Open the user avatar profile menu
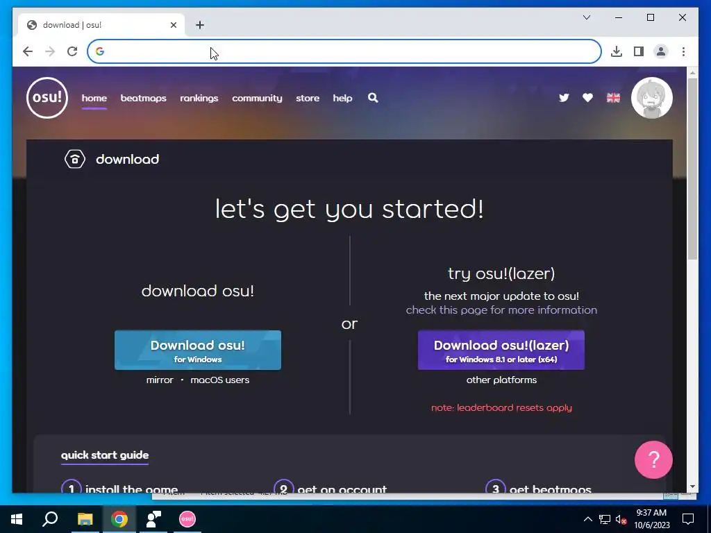 [x=651, y=98]
